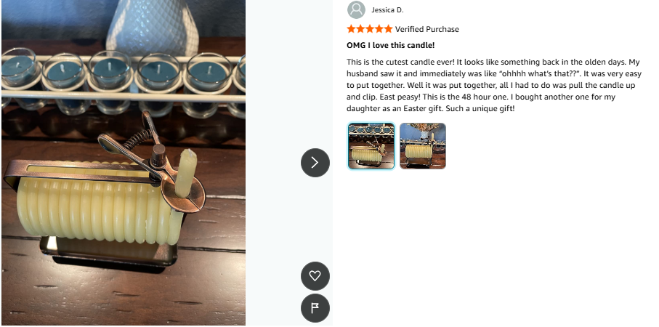This screenshot has width=659, height=327.
Task: Click the Verified Purchase label
Action: point(427,29)
